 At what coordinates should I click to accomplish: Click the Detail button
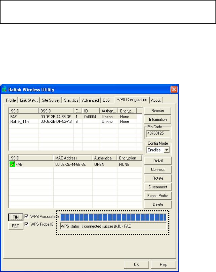click(x=158, y=161)
